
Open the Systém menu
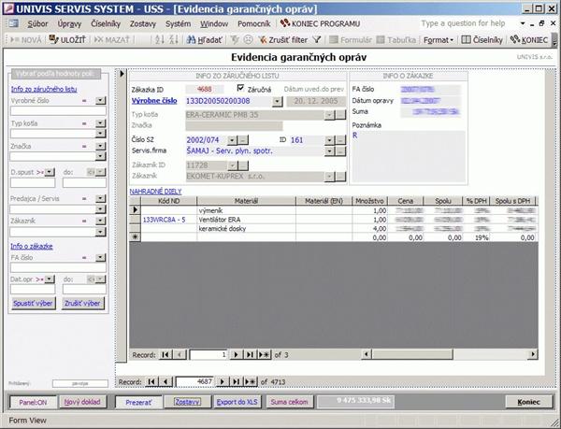coord(178,24)
